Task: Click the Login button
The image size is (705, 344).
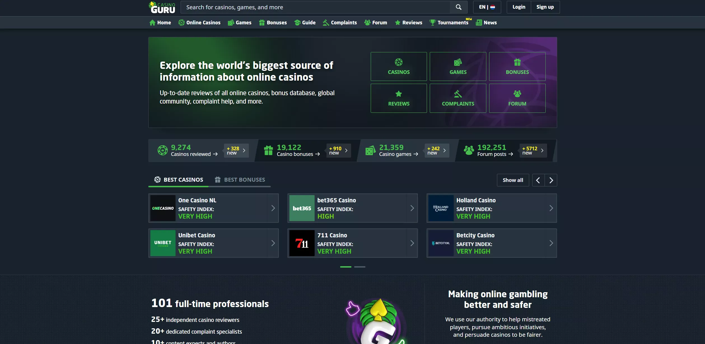Action: click(519, 7)
